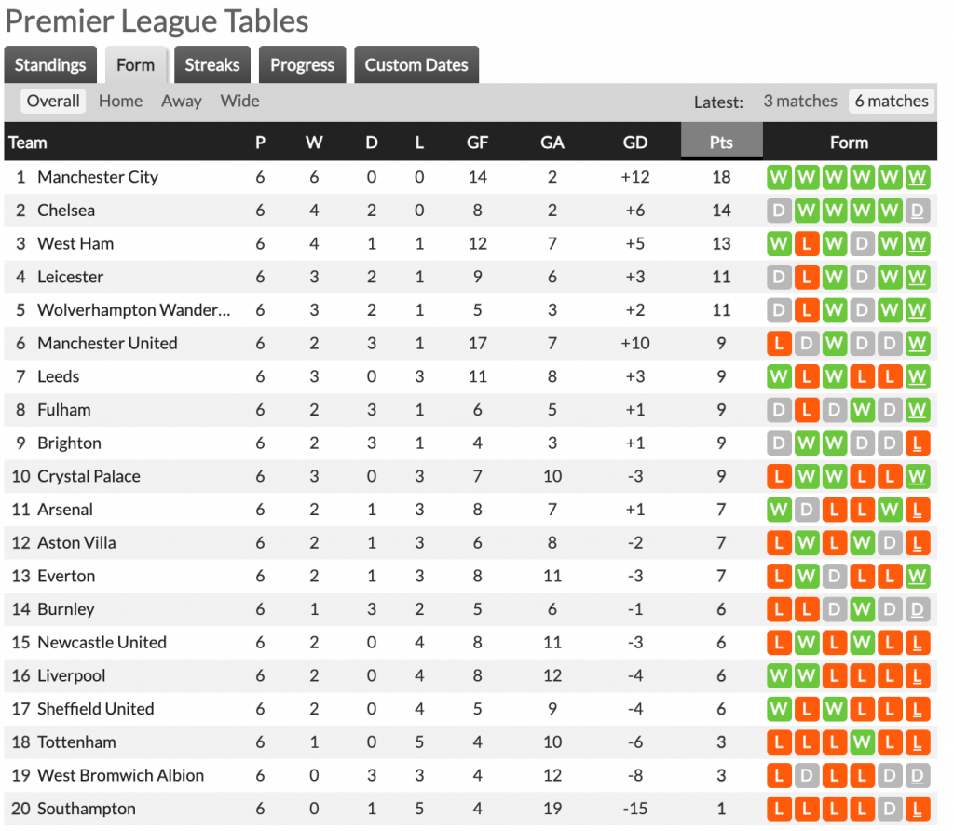
Task: Click Manchester United's first L form badge
Action: pyautogui.click(x=779, y=344)
